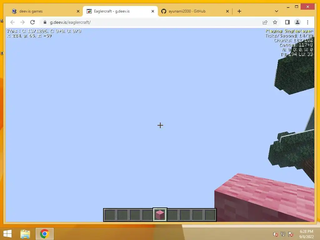Image resolution: width=320 pixels, height=240 pixels.
Task: Click the Eaglercraft tab favicon
Action: click(x=89, y=11)
